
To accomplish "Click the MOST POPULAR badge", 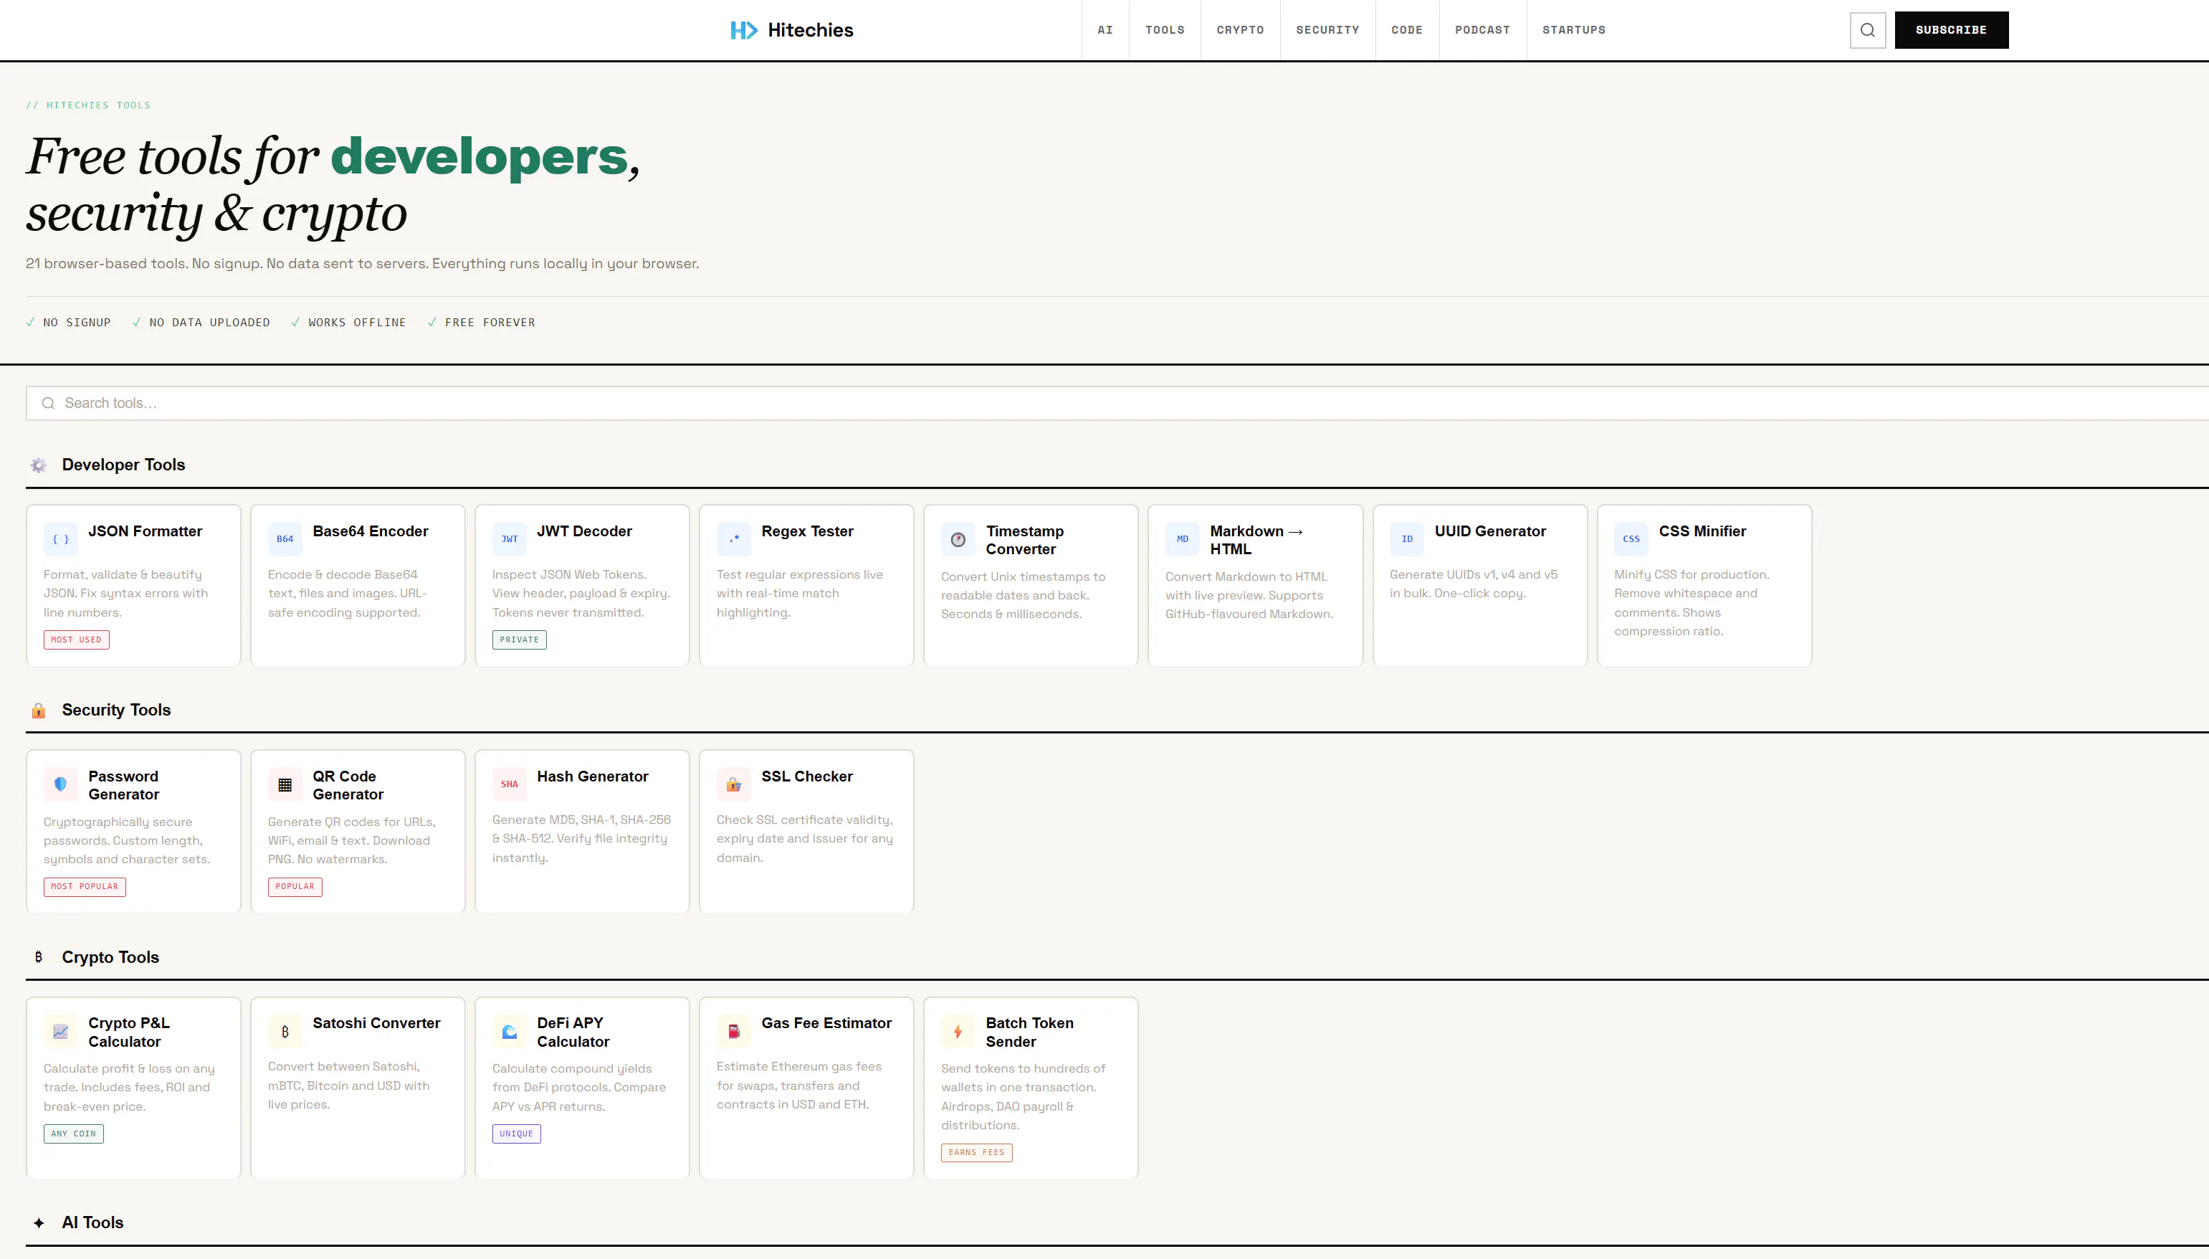I will 85,886.
